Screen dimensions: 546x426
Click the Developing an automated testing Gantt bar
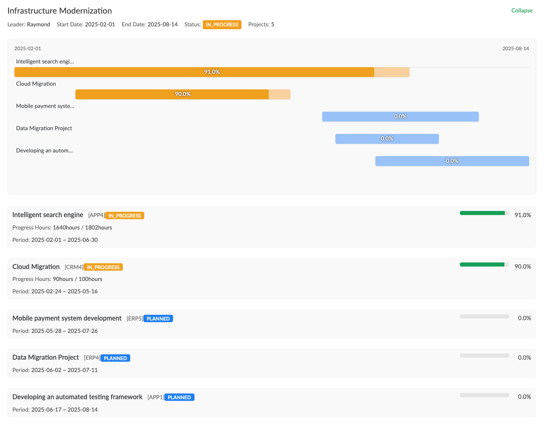452,161
